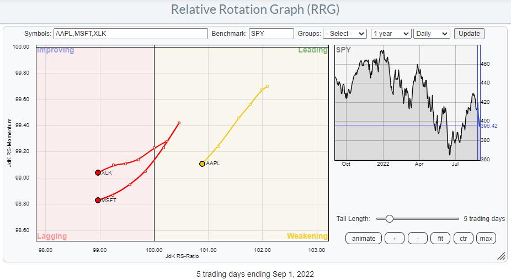Open the Daily interval dropdown
The image size is (511, 279).
[432, 34]
